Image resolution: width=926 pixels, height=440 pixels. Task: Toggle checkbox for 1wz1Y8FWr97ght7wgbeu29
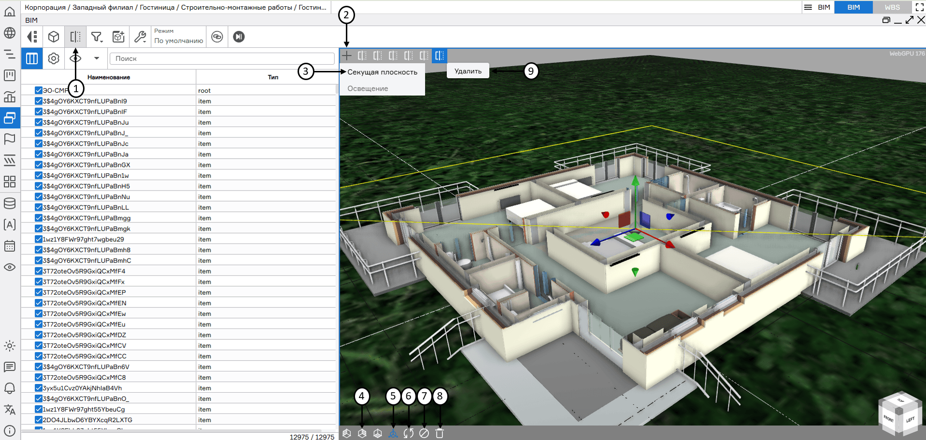[x=39, y=239]
